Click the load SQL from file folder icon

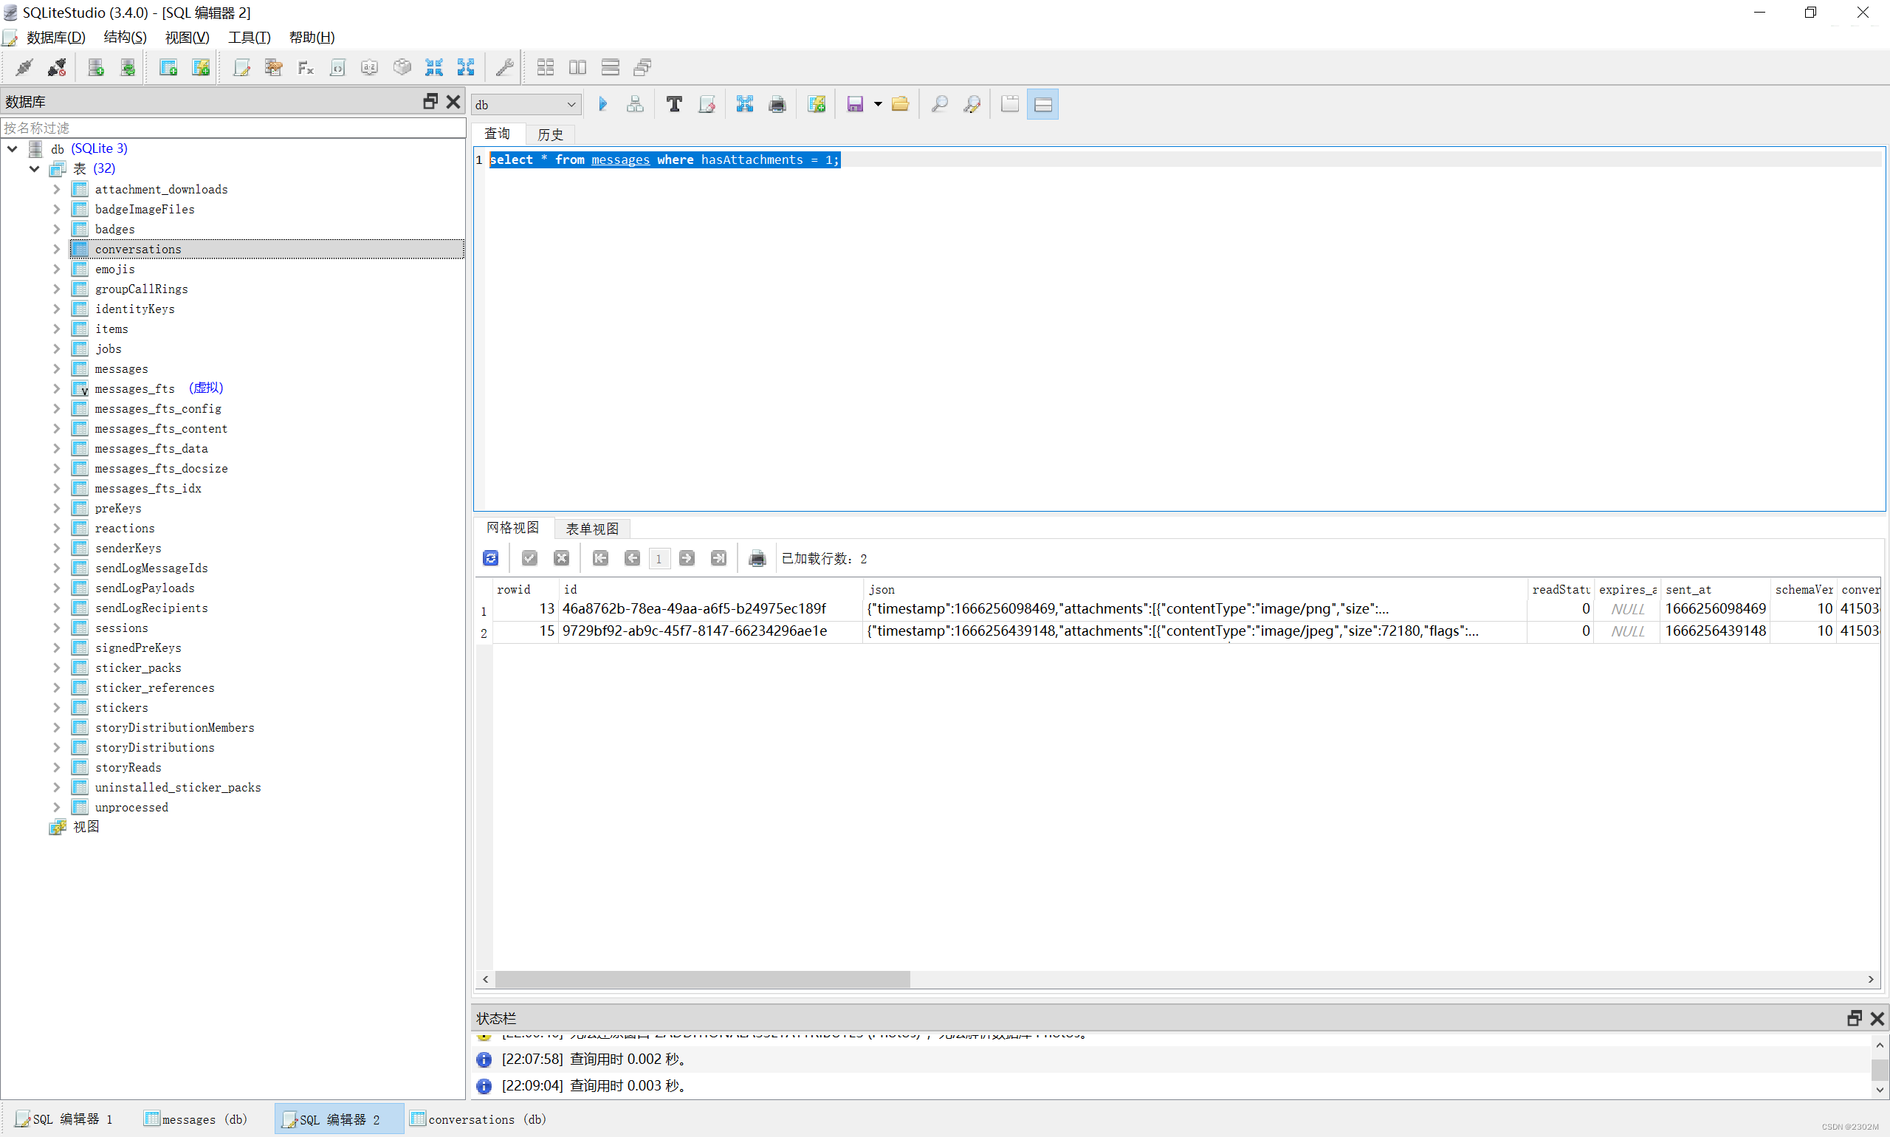(900, 104)
